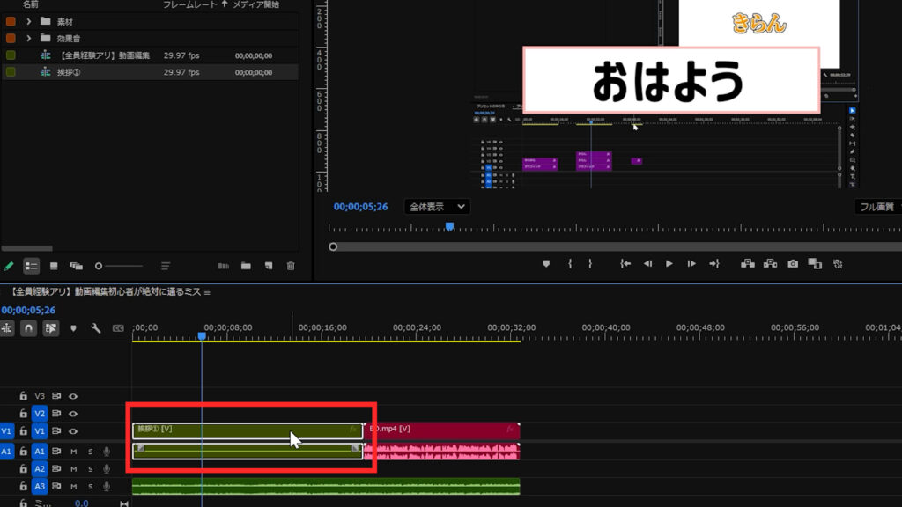Open comparison view in program monitor

click(x=815, y=264)
